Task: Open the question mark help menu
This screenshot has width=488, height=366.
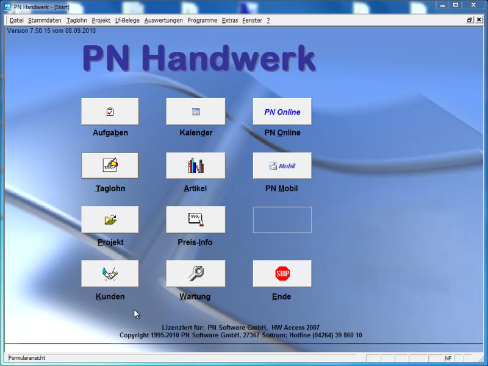Action: 268,20
